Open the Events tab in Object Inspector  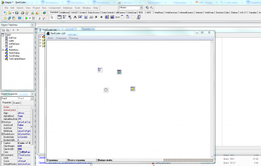[x=17, y=103]
